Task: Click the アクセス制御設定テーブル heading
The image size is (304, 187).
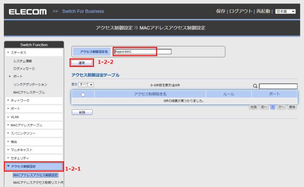Action: coord(95,75)
